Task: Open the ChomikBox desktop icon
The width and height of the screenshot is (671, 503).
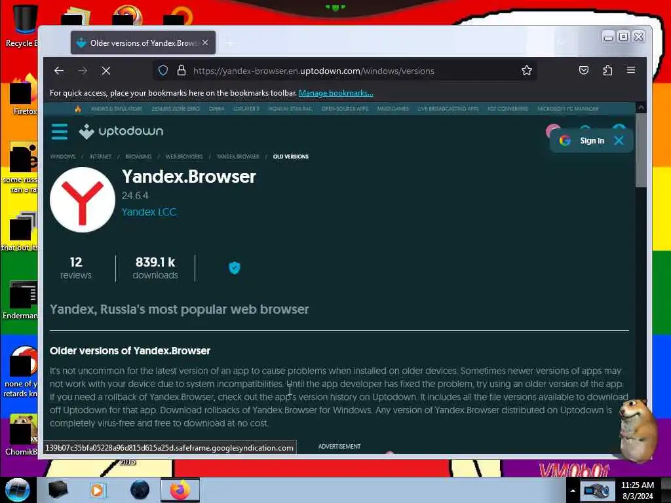Action: click(x=22, y=436)
